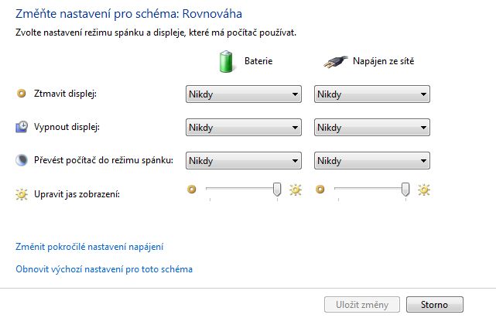Click the bright sun icon under plugged-in column
The width and height of the screenshot is (496, 335).
click(424, 190)
